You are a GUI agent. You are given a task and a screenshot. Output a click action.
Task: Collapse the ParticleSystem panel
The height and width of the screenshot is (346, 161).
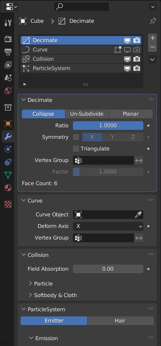coord(23,309)
